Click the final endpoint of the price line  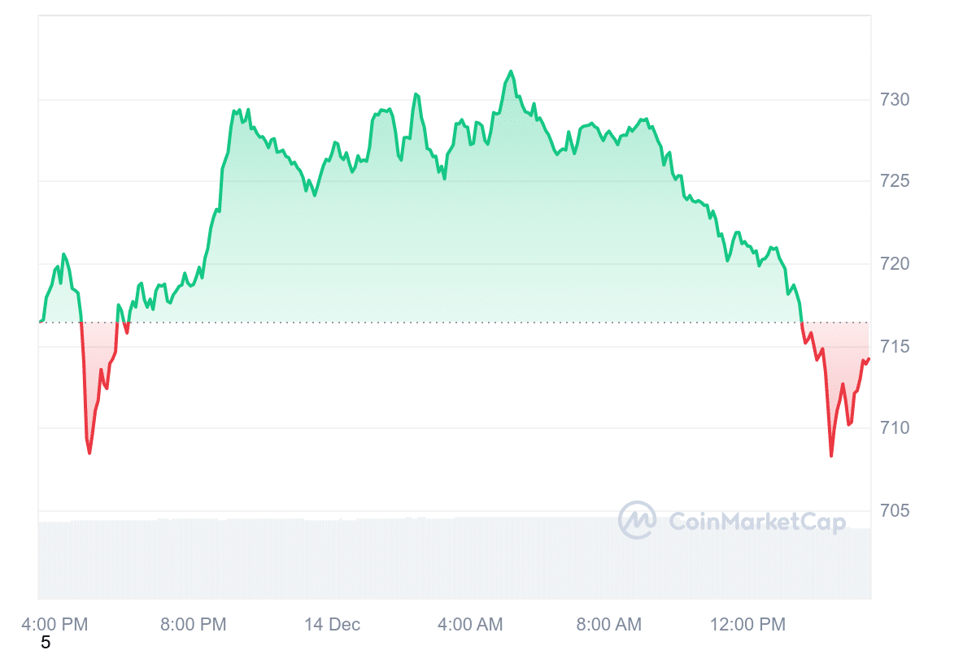pyautogui.click(x=869, y=359)
